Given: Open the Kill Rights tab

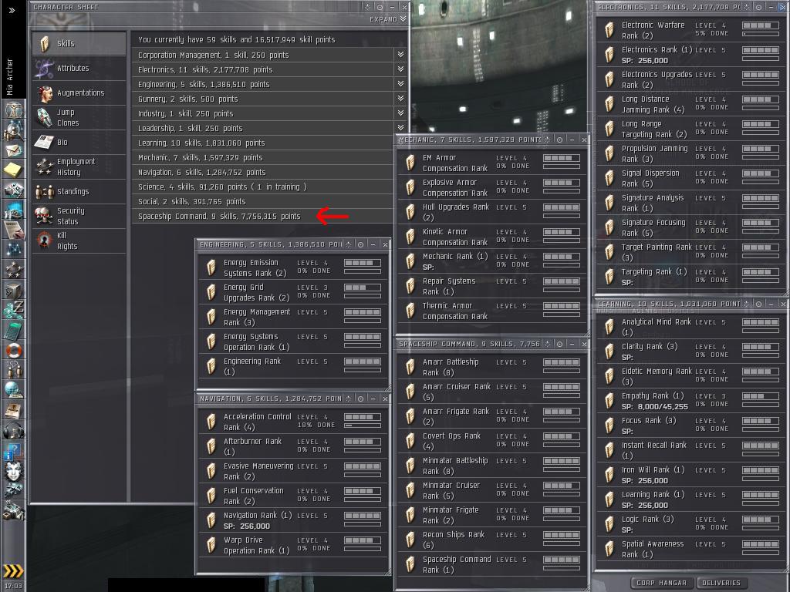Looking at the screenshot, I should point(79,240).
